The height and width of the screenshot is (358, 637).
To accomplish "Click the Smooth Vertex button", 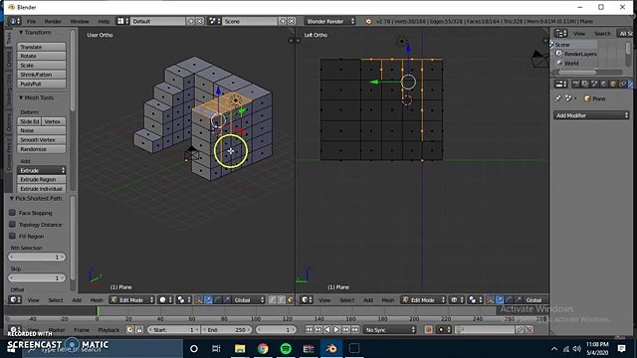I will pyautogui.click(x=42, y=139).
